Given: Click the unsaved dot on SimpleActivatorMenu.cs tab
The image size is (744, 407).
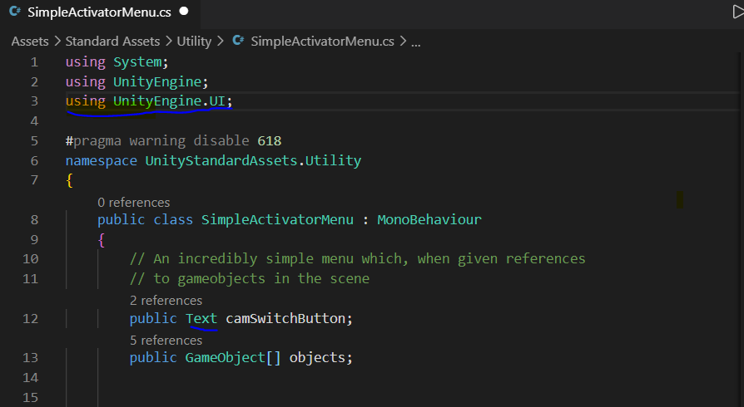Looking at the screenshot, I should [184, 11].
